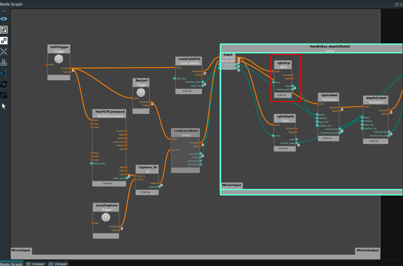
Task: Click the MirrorOutput label
Action: click(368, 250)
